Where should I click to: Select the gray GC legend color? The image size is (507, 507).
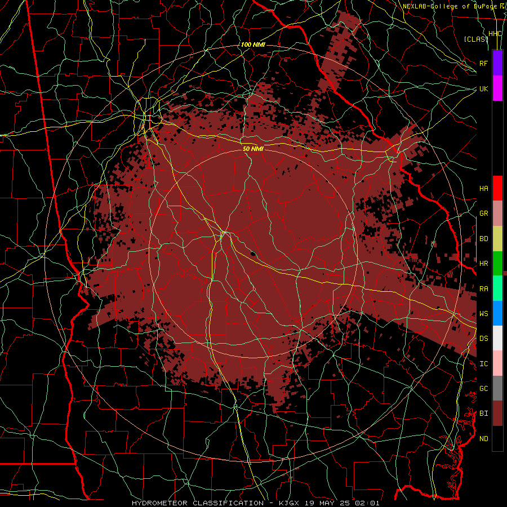pos(497,388)
